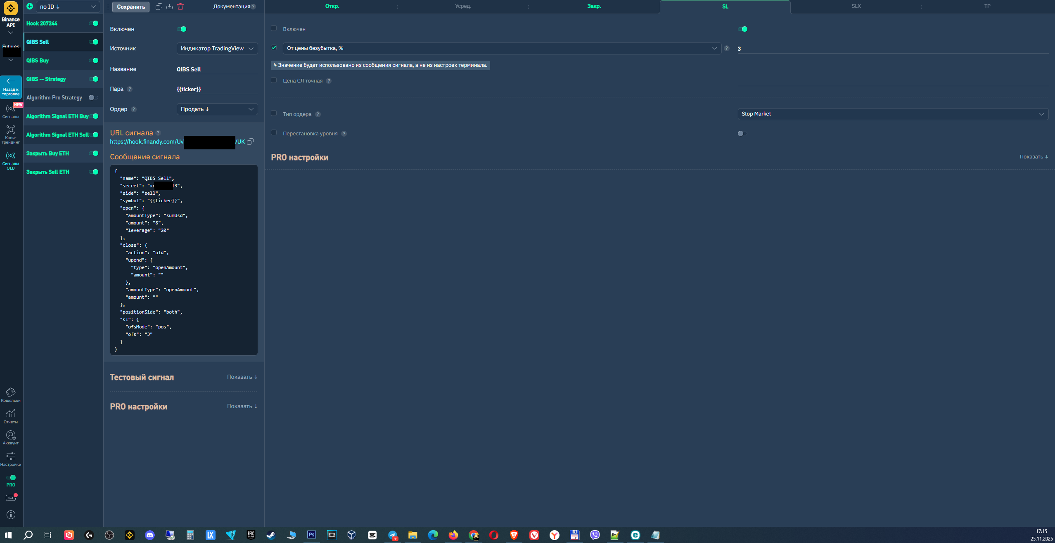The image size is (1055, 543).
Task: Open the Stop Market order type dropdown
Action: tap(893, 114)
